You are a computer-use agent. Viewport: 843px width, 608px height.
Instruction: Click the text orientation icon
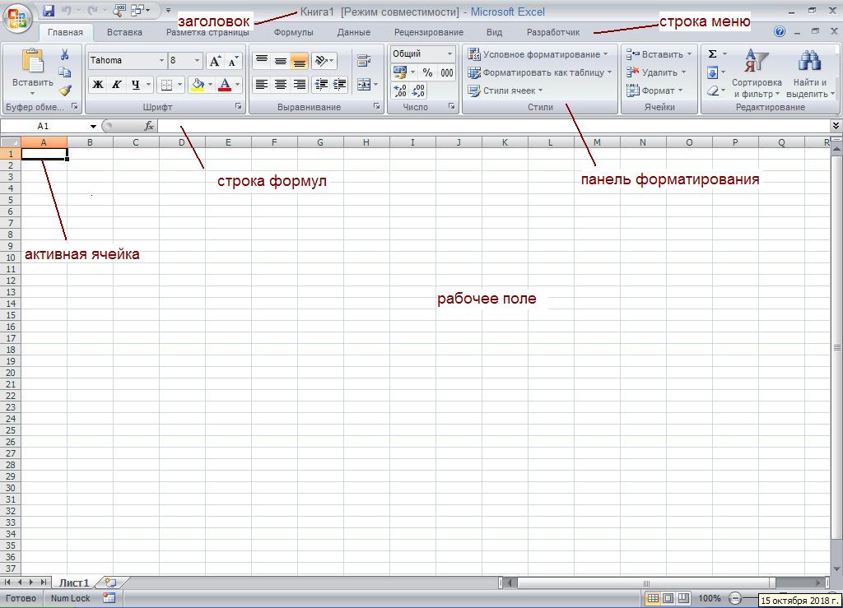point(321,61)
